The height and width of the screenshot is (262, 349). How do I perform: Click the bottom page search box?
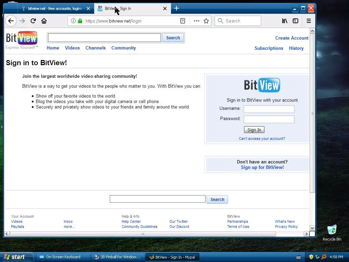click(x=157, y=199)
